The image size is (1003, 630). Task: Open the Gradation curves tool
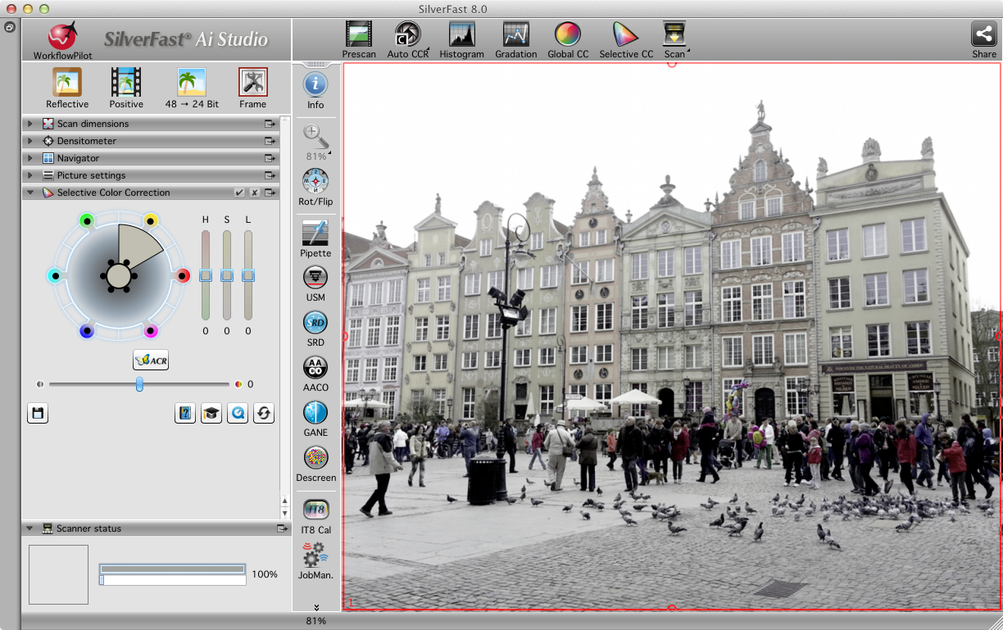[515, 35]
